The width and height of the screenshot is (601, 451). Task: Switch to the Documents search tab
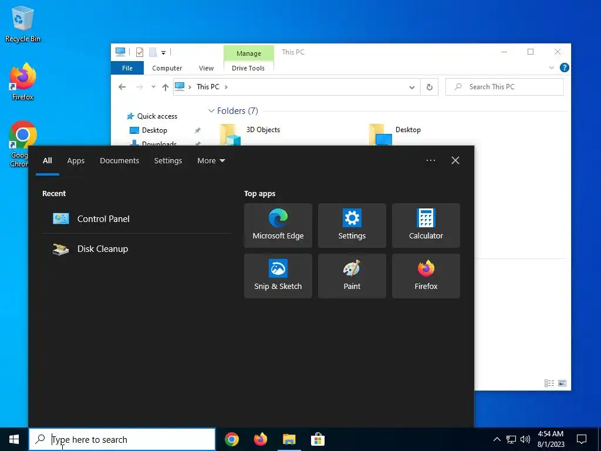tap(119, 161)
